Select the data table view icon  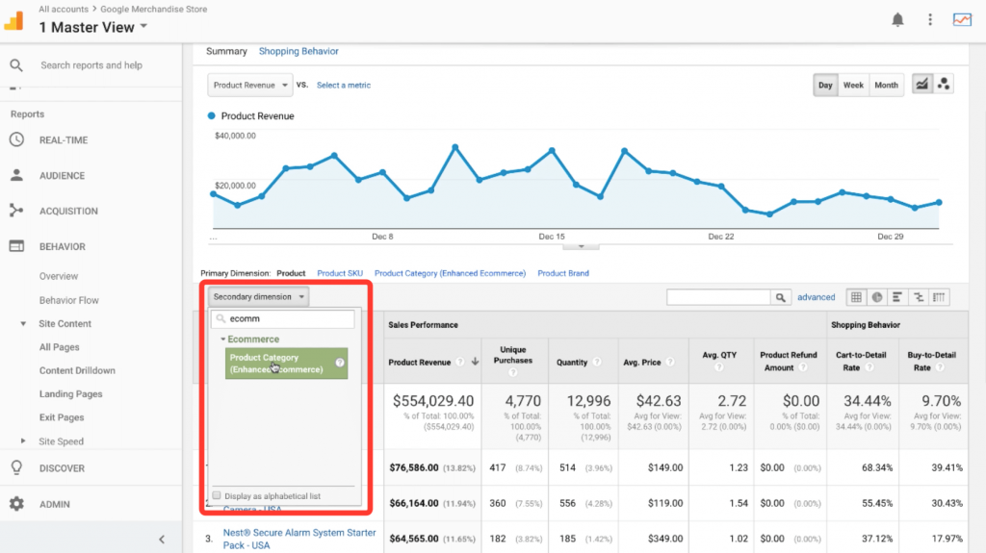(856, 297)
